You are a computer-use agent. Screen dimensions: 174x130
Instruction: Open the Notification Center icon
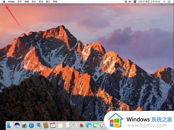pos(169,2)
